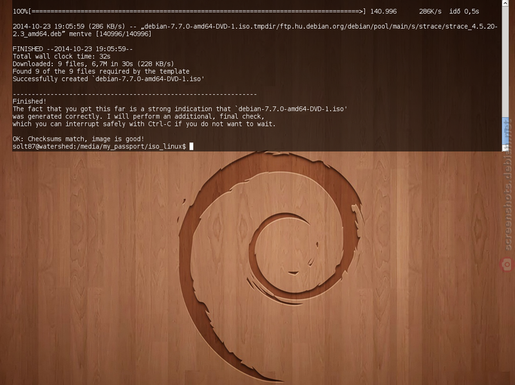Click the "which you can interrupt safely" line
Image resolution: width=515 pixels, height=385 pixels.
pos(144,124)
